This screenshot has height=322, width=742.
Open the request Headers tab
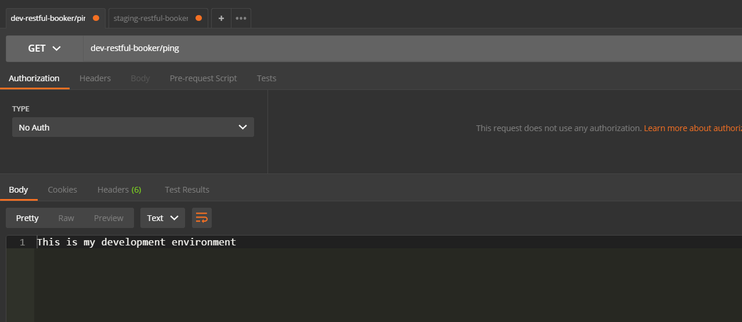tap(95, 78)
